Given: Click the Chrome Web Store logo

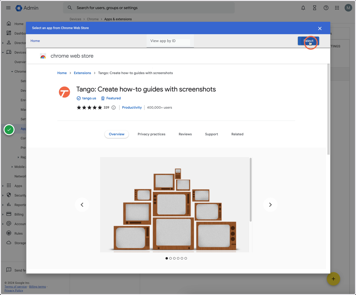Looking at the screenshot, I should click(43, 56).
